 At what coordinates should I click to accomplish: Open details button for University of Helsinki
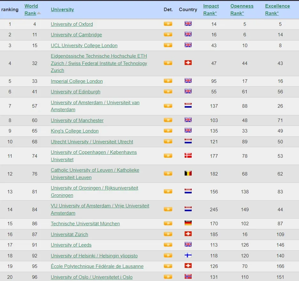click(168, 255)
